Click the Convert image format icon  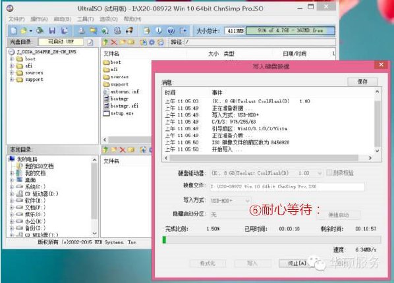(x=93, y=31)
